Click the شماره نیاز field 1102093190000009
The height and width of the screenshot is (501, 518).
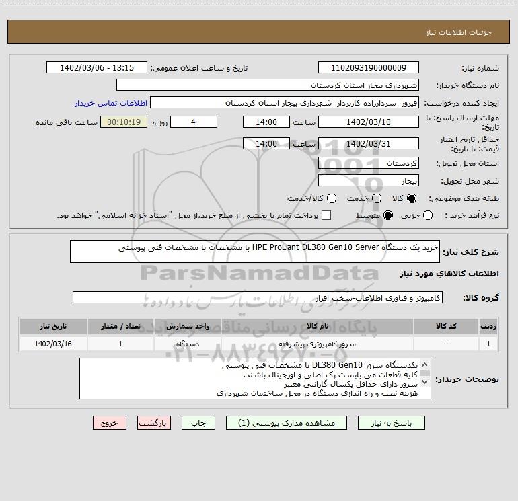[369, 68]
